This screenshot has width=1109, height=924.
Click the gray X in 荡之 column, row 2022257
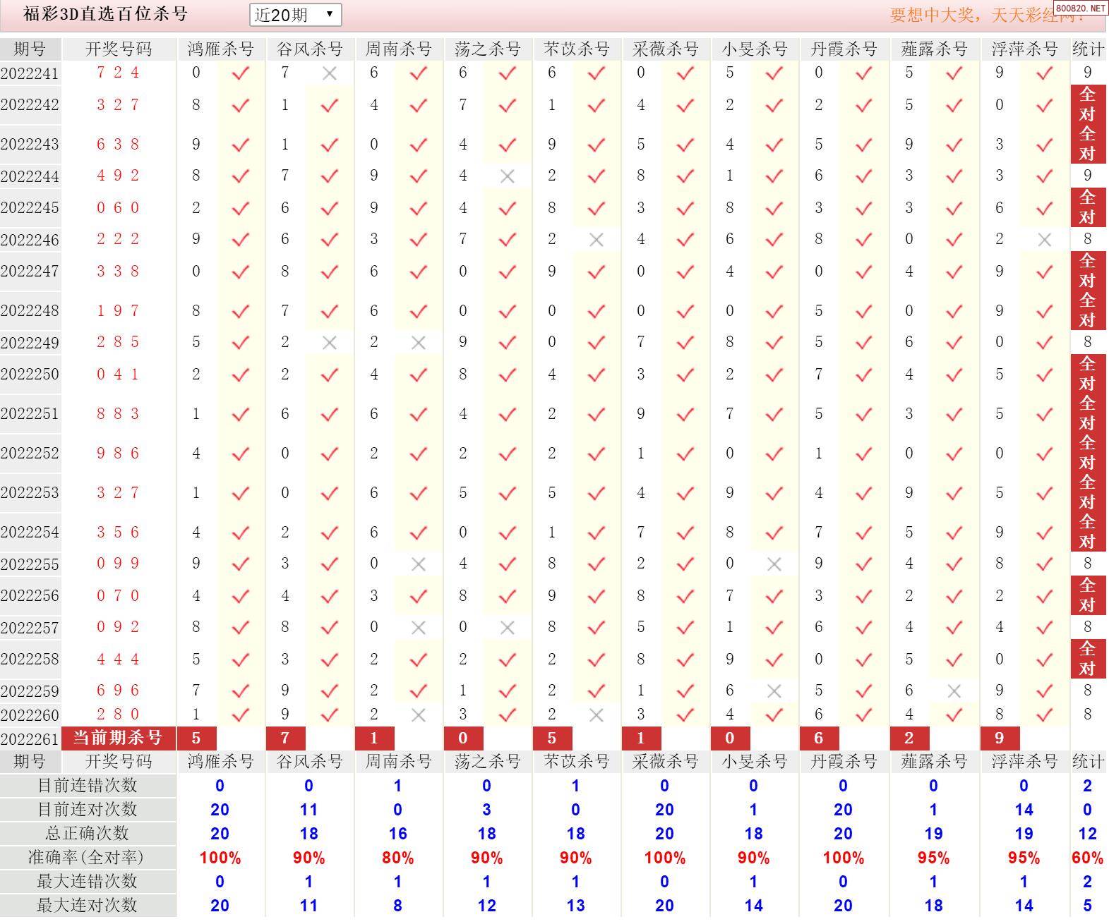pos(508,628)
